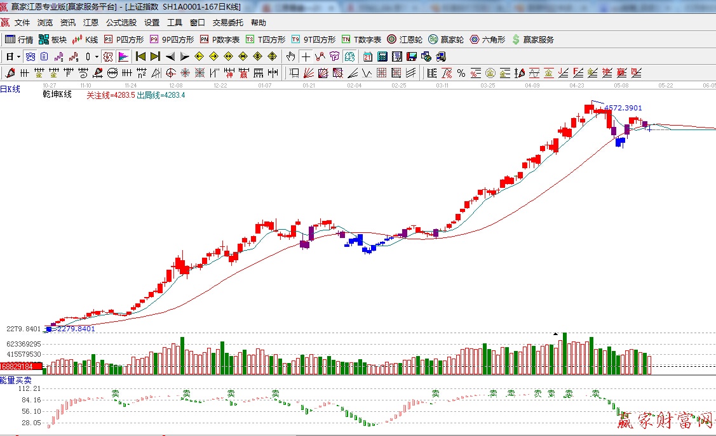Screen dimensions: 716x436
Task: Toggle the crosshair cursor button
Action: (x=306, y=56)
